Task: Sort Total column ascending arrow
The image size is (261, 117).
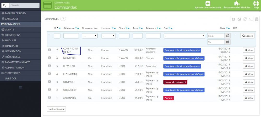Action: [142, 28]
